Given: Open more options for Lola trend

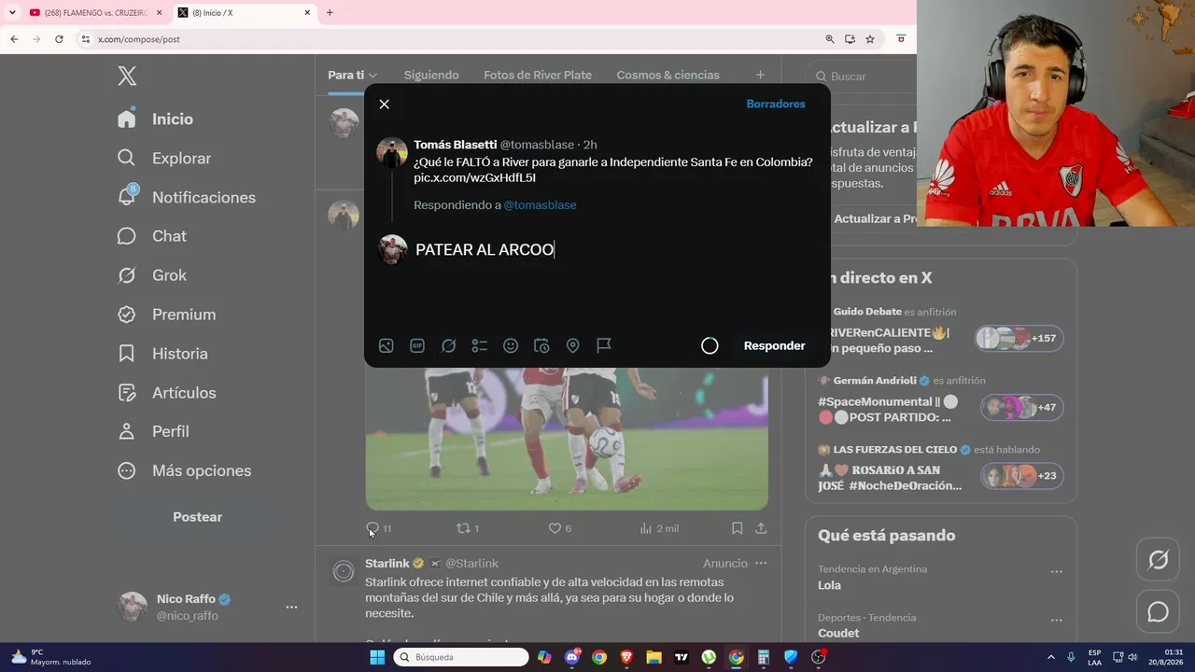Looking at the screenshot, I should tap(1056, 571).
